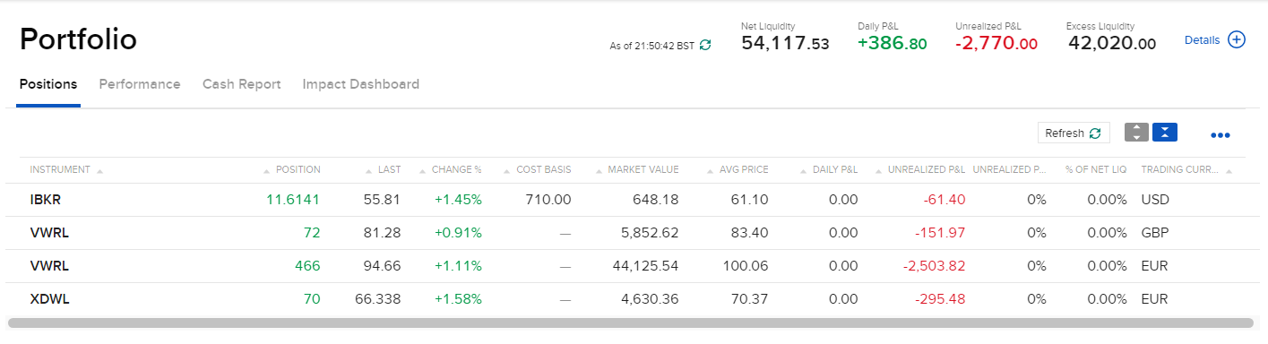The image size is (1268, 344).
Task: Click unrealized P&L -151.97
Action: click(x=940, y=233)
